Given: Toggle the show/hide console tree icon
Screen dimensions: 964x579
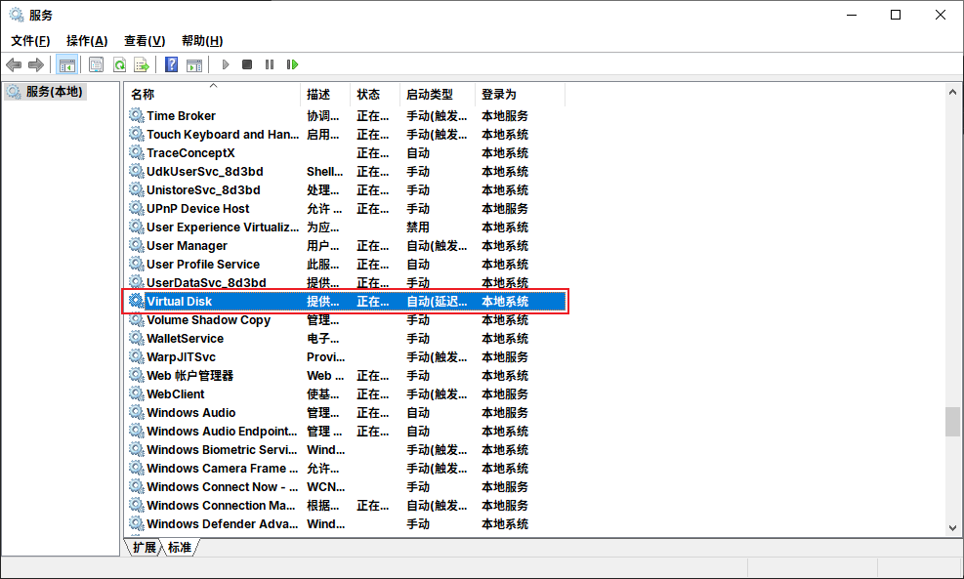Looking at the screenshot, I should point(67,64).
